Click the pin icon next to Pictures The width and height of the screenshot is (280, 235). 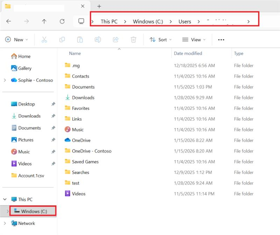click(x=53, y=140)
